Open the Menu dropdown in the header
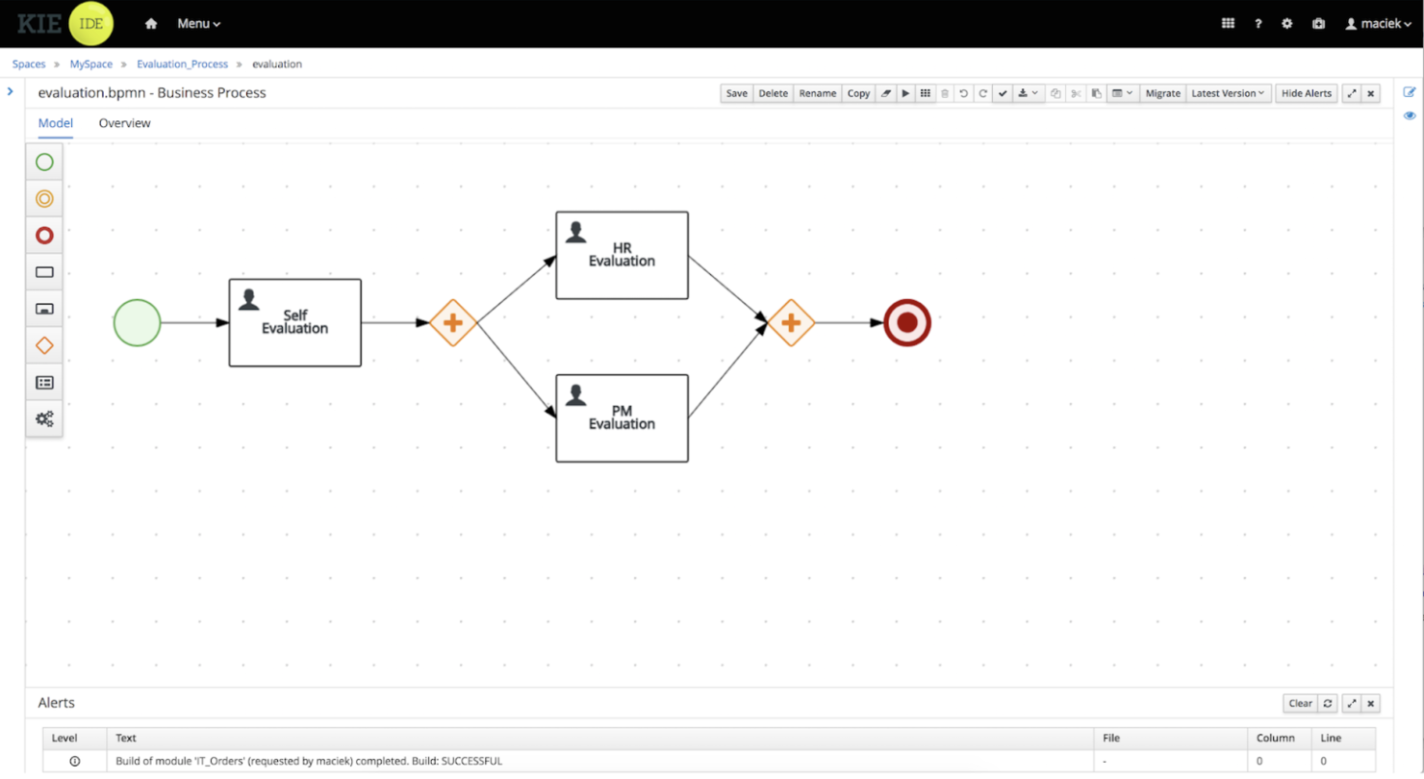This screenshot has width=1424, height=779. 198,23
